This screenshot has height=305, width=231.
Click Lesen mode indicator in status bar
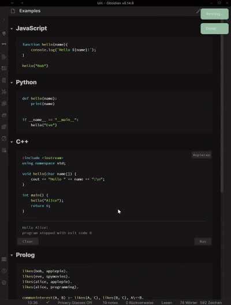click(166, 303)
